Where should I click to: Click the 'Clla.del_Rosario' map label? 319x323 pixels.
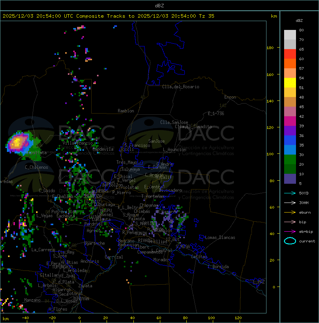(181, 87)
